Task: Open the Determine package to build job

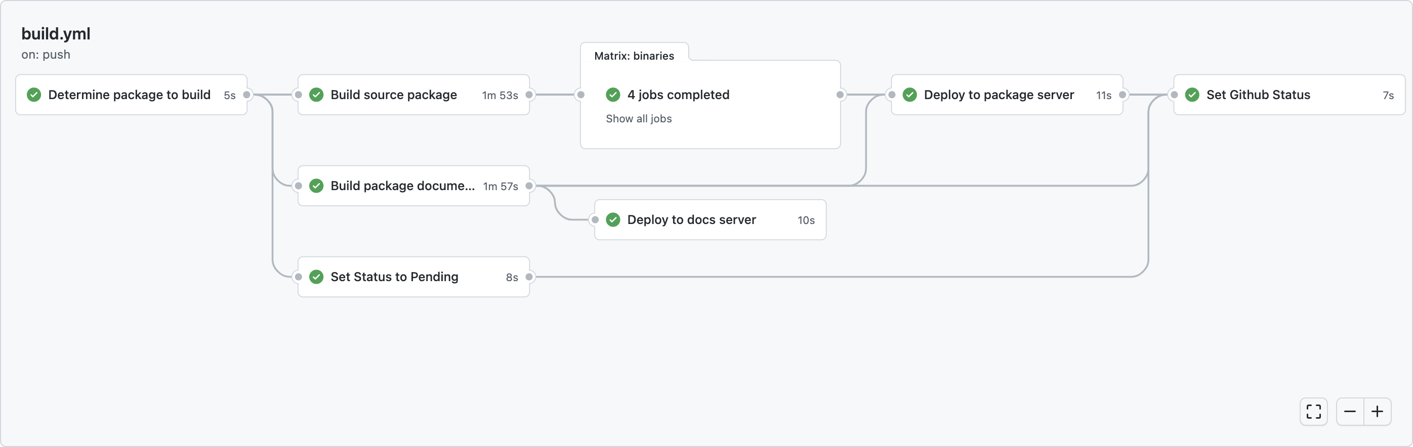Action: click(x=130, y=95)
